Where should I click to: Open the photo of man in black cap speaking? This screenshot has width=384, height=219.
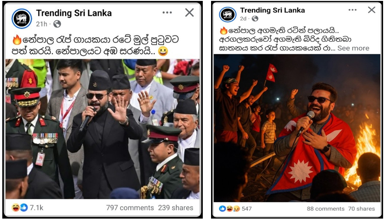102,129
